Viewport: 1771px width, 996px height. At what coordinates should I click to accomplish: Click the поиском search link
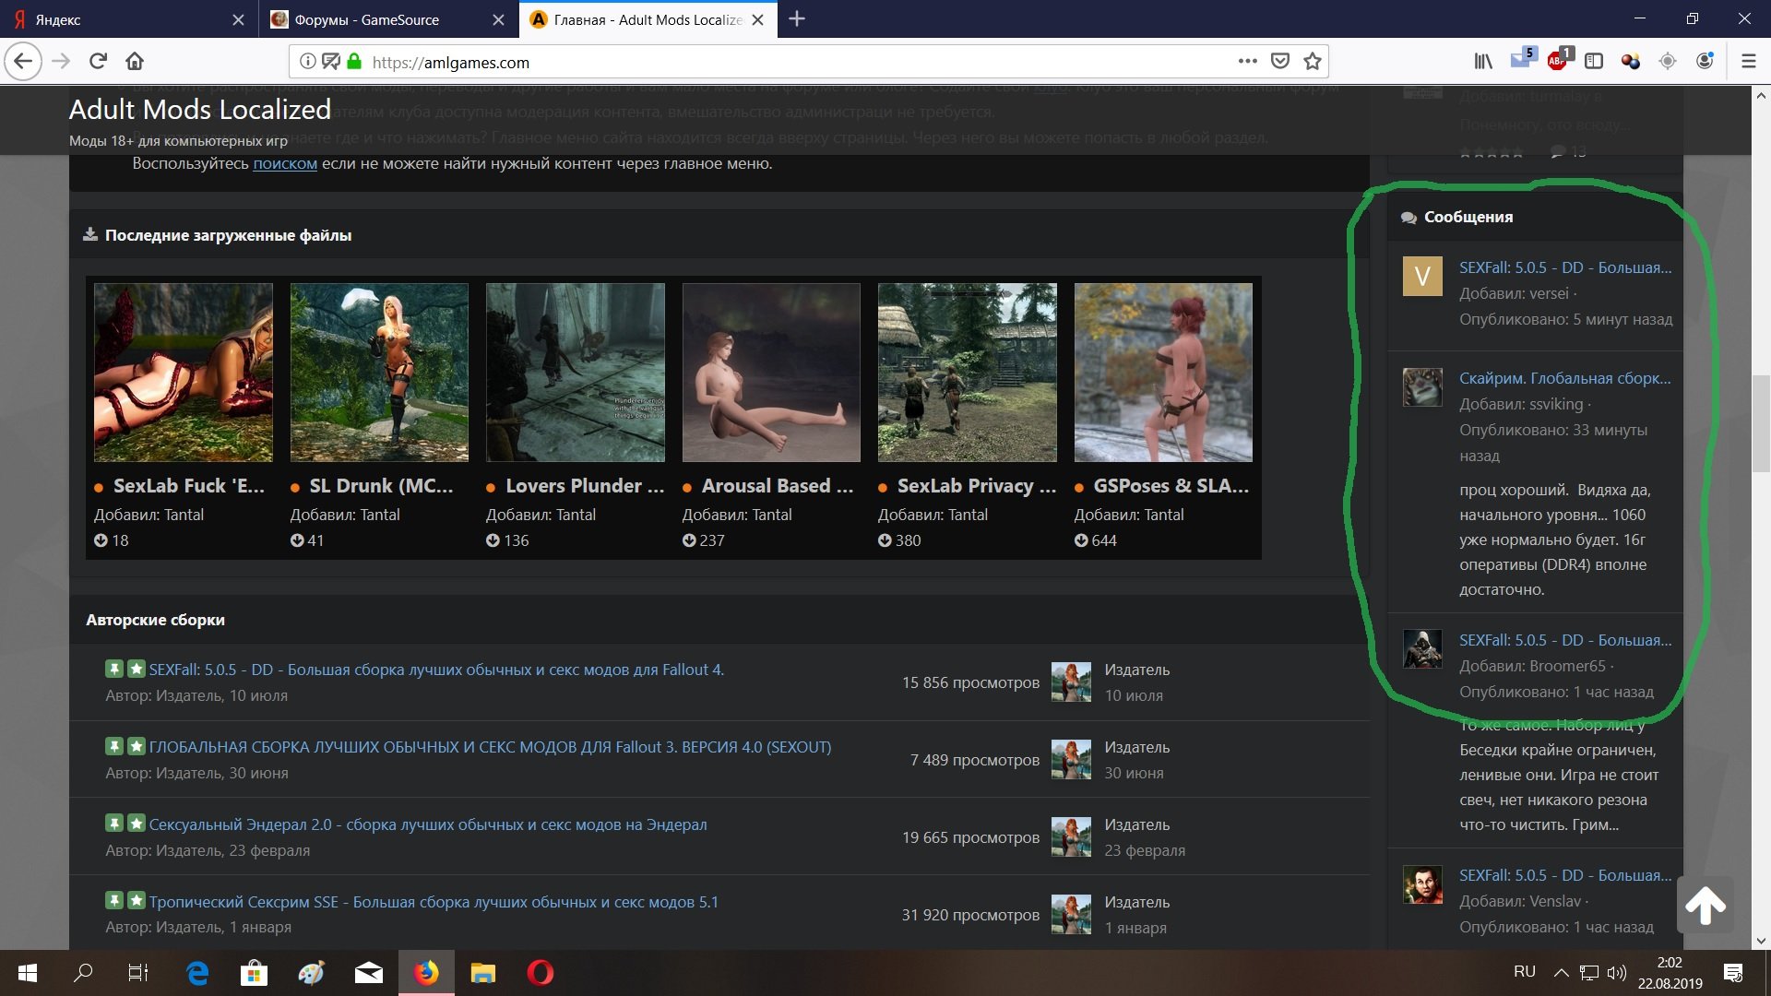[285, 164]
